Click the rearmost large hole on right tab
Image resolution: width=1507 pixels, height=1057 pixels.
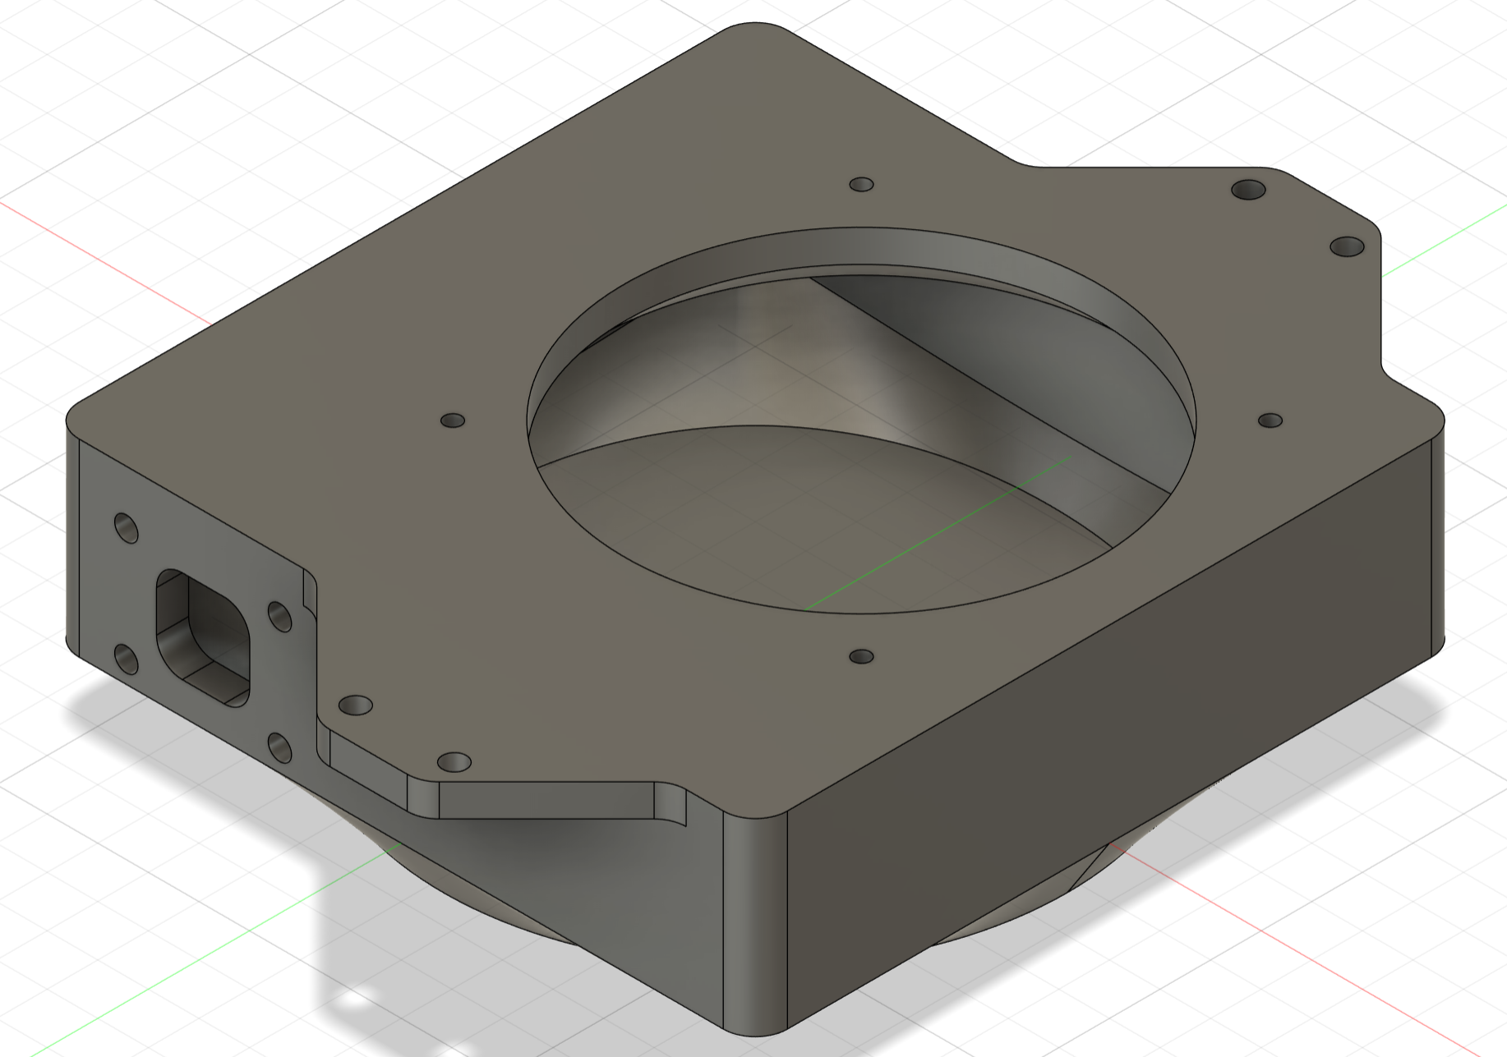[1249, 190]
